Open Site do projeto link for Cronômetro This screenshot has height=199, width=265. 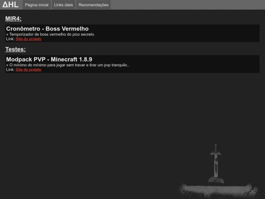pyautogui.click(x=28, y=39)
